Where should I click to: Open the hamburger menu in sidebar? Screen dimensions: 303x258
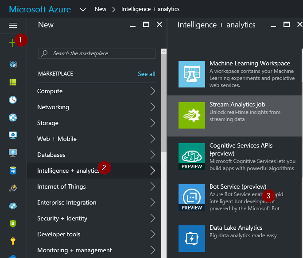[13, 26]
